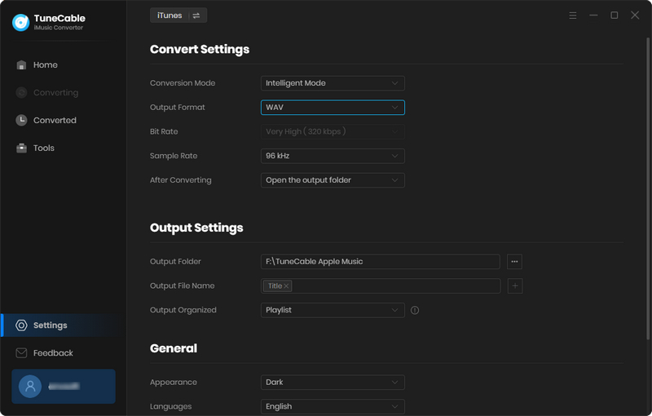Click the Output File Name field
This screenshot has height=416, width=652.
[381, 285]
